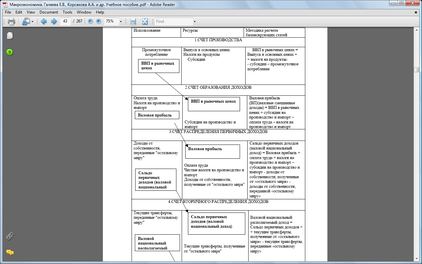Click 'Валовая прибыль' box in section 2
The width and height of the screenshot is (422, 264).
point(157,115)
